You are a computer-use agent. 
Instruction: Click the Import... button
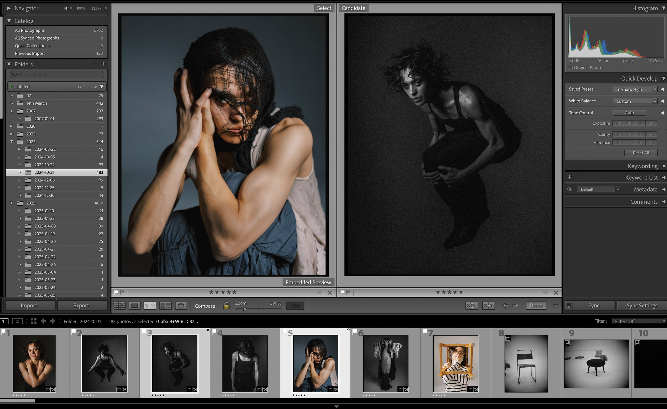(30, 306)
